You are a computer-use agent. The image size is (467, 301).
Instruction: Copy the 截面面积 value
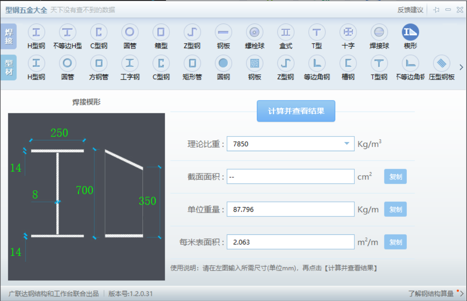[395, 176]
